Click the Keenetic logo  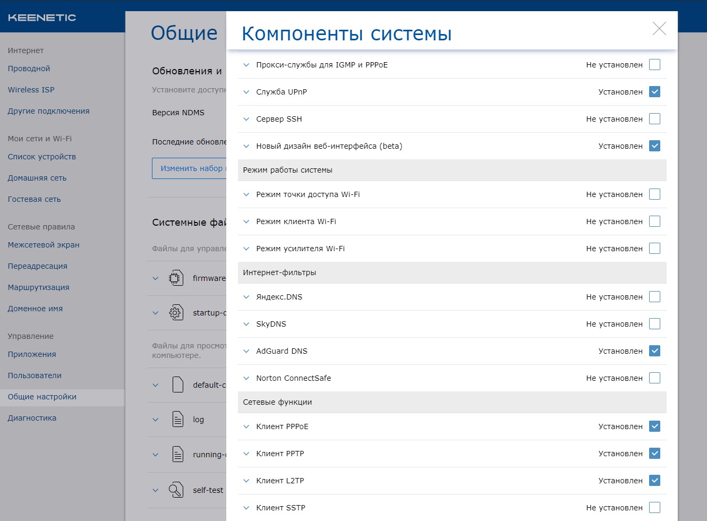pyautogui.click(x=42, y=18)
